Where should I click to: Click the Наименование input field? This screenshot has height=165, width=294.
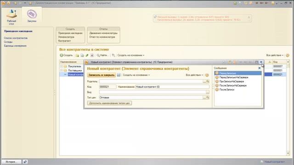click(x=172, y=87)
